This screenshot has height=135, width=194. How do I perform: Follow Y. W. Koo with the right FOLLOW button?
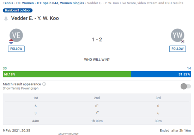point(177,49)
